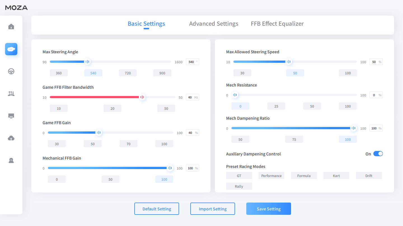Open the pedals settings icon
403x226 pixels.
point(11,94)
